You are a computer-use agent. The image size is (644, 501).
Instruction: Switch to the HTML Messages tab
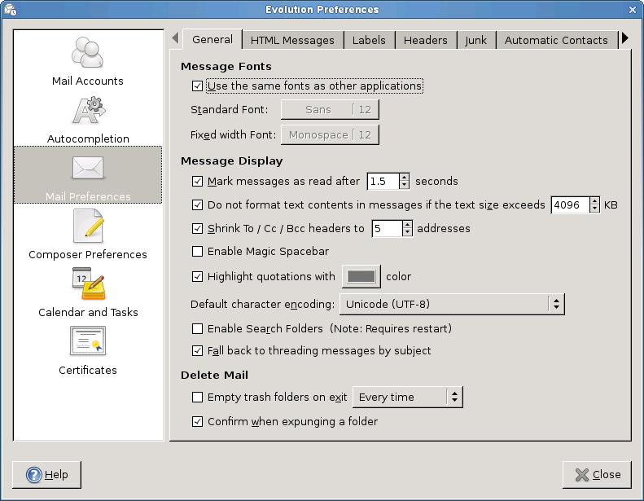point(292,40)
